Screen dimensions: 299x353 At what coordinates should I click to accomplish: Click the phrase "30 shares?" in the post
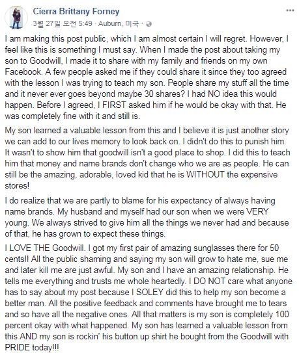[165, 94]
